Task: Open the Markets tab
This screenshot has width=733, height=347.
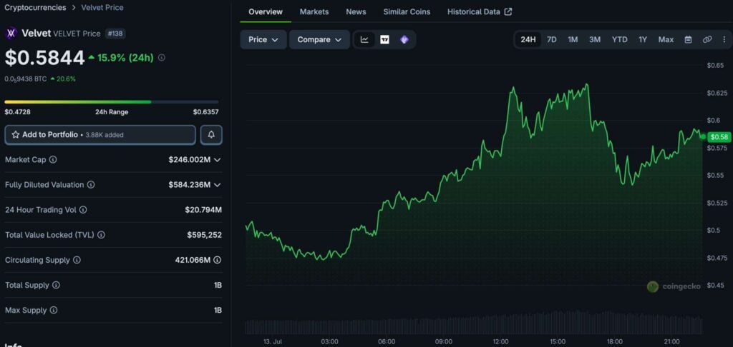Action: click(x=314, y=11)
